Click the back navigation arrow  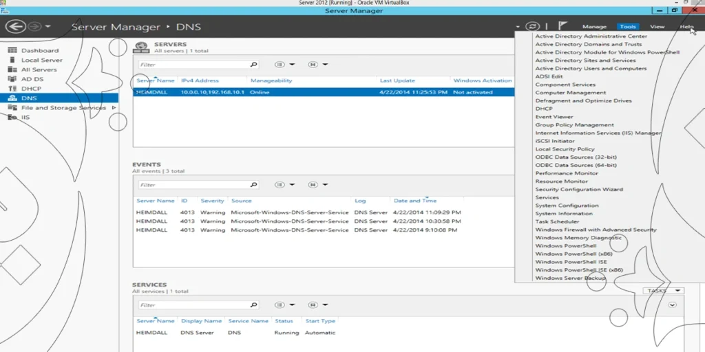pyautogui.click(x=15, y=27)
